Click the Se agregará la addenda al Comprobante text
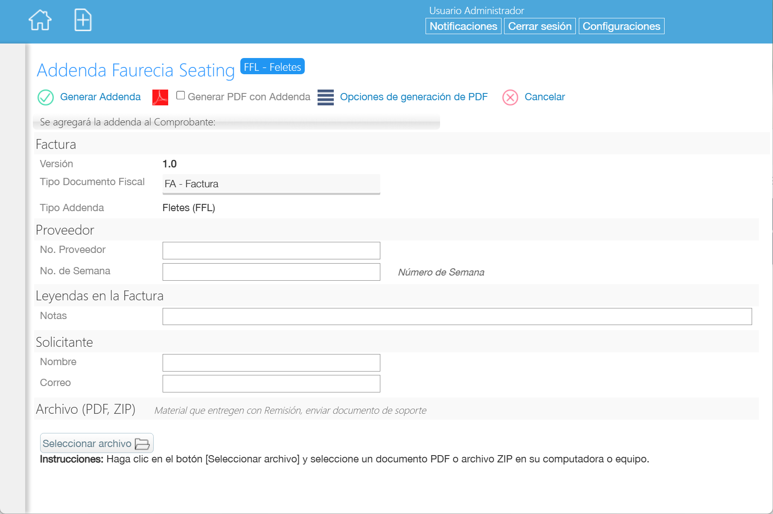This screenshot has width=773, height=514. (x=128, y=122)
